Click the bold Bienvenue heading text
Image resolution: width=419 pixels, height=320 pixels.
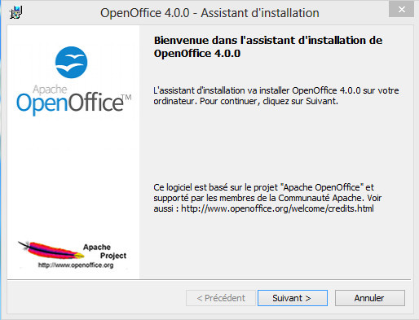(268, 46)
